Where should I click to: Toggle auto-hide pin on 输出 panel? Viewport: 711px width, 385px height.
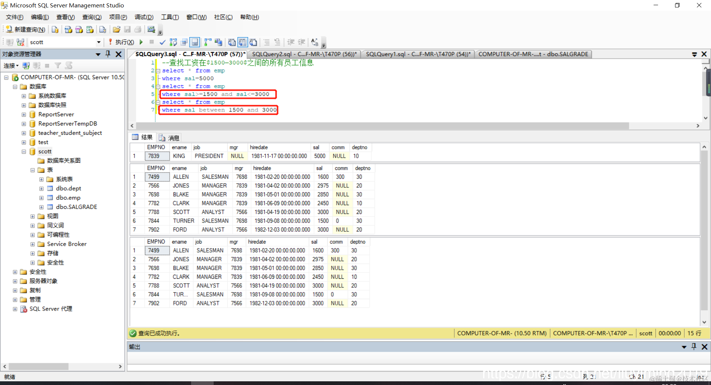694,346
